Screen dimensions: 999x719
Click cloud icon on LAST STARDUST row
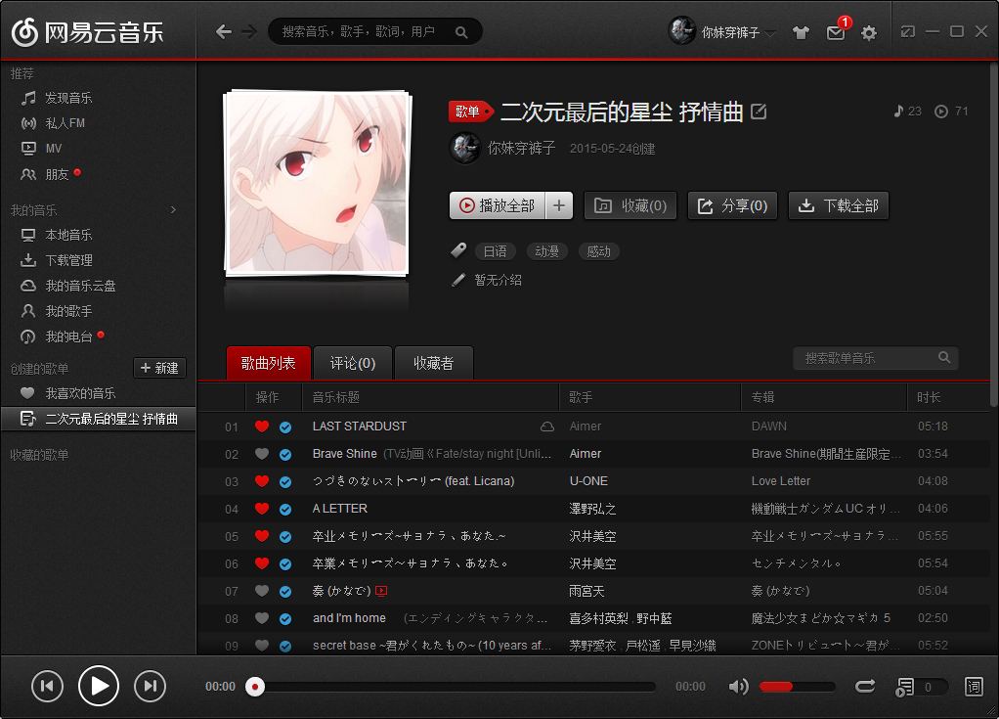pyautogui.click(x=546, y=427)
